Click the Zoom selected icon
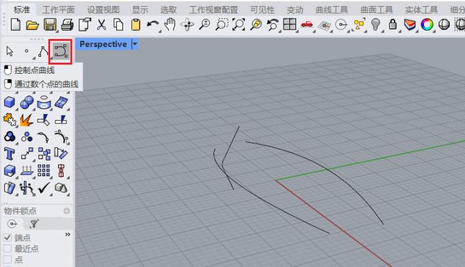This screenshot has height=267, width=465. point(256,25)
